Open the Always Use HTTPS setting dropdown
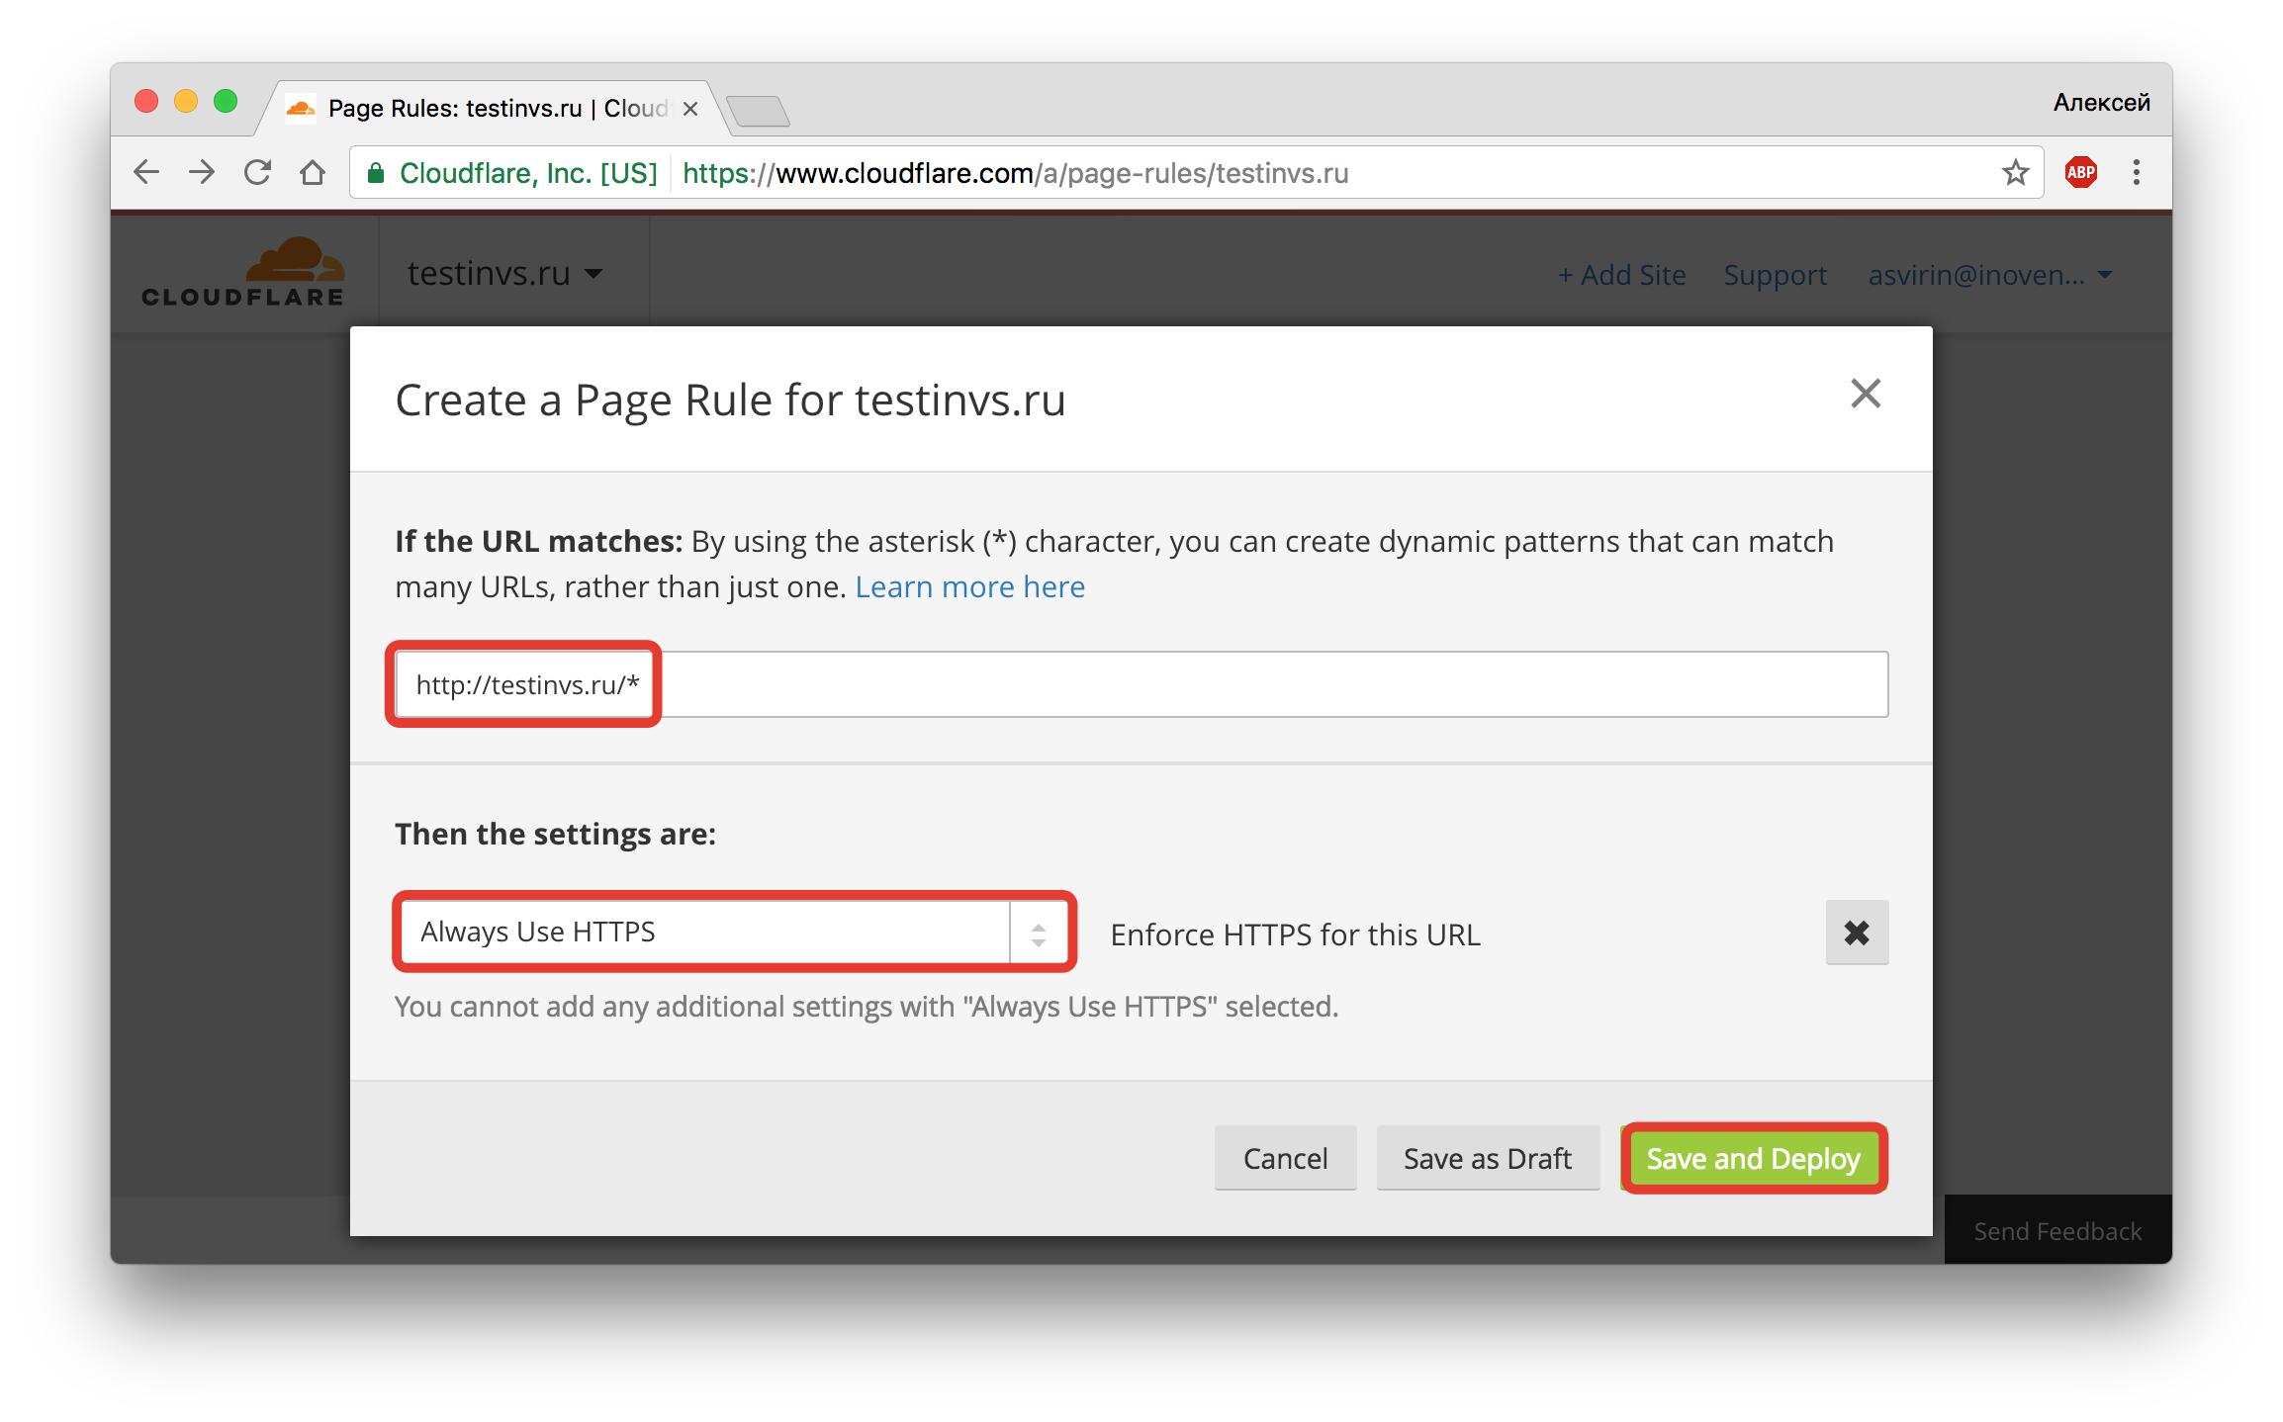 734,933
